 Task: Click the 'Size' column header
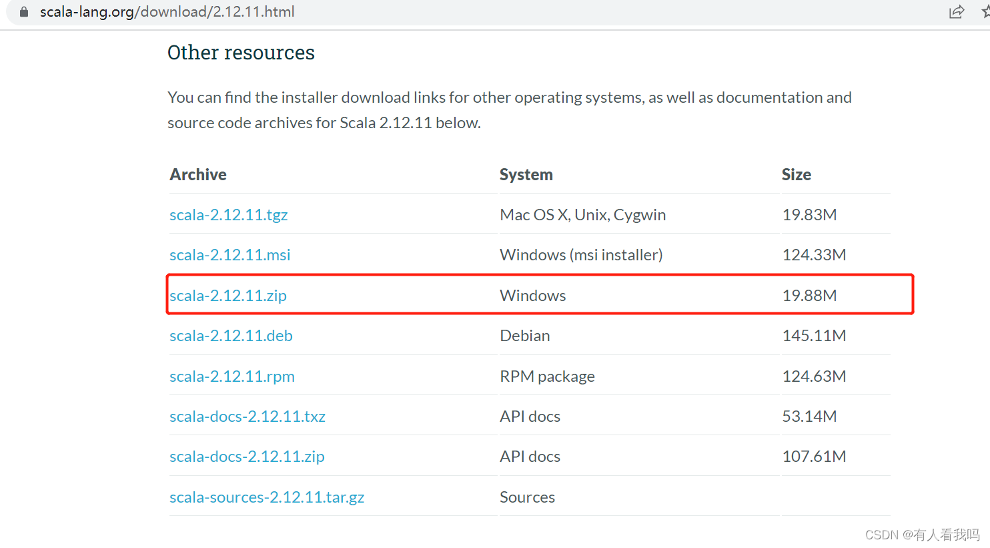[797, 174]
